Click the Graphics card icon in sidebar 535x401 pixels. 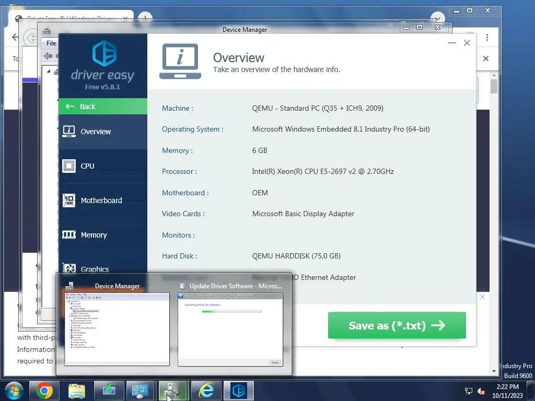[69, 268]
